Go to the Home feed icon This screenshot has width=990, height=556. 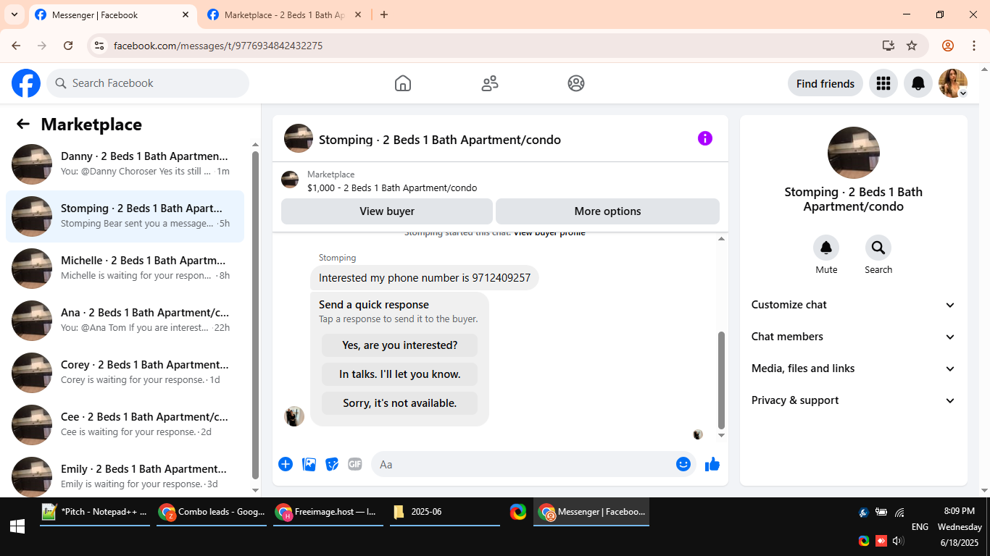click(403, 83)
